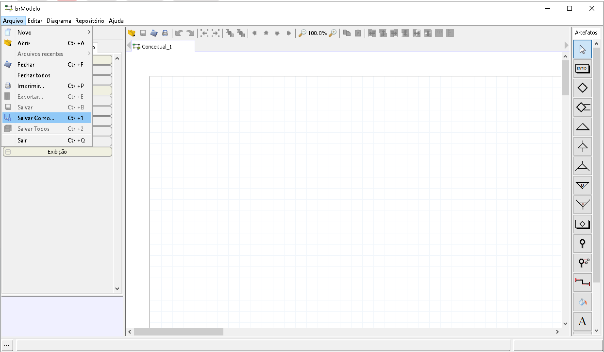Image resolution: width=604 pixels, height=352 pixels.
Task: Choose Fechar todos menu entry
Action: 47,75
